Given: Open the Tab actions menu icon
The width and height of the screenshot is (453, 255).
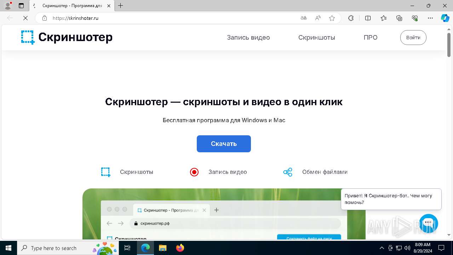Looking at the screenshot, I should (x=21, y=6).
